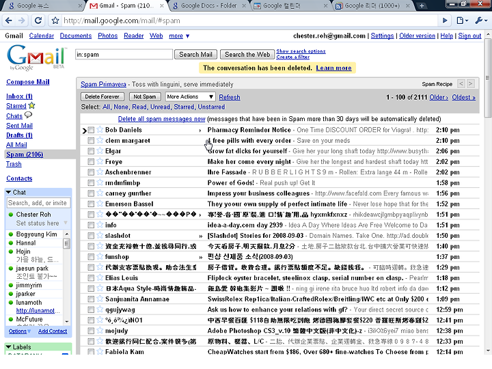
Task: Click the browser address bar
Action: coord(249,20)
